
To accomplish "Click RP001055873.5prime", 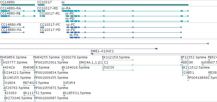I will point(51,88).
